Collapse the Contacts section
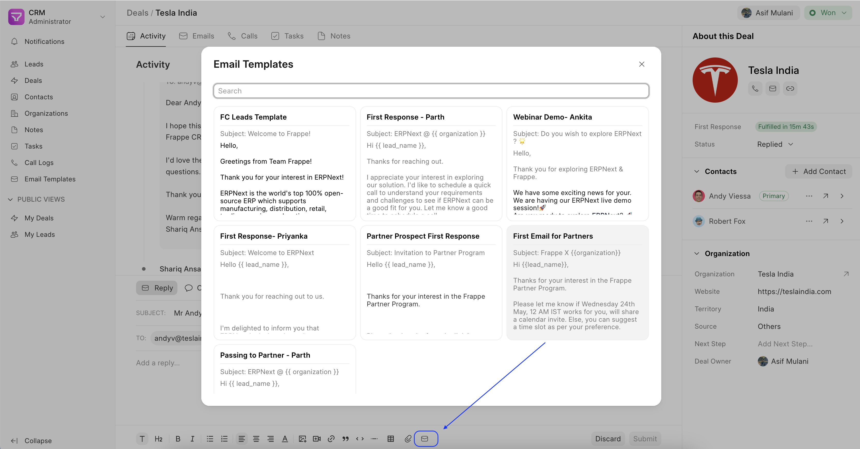860x449 pixels. pos(697,171)
